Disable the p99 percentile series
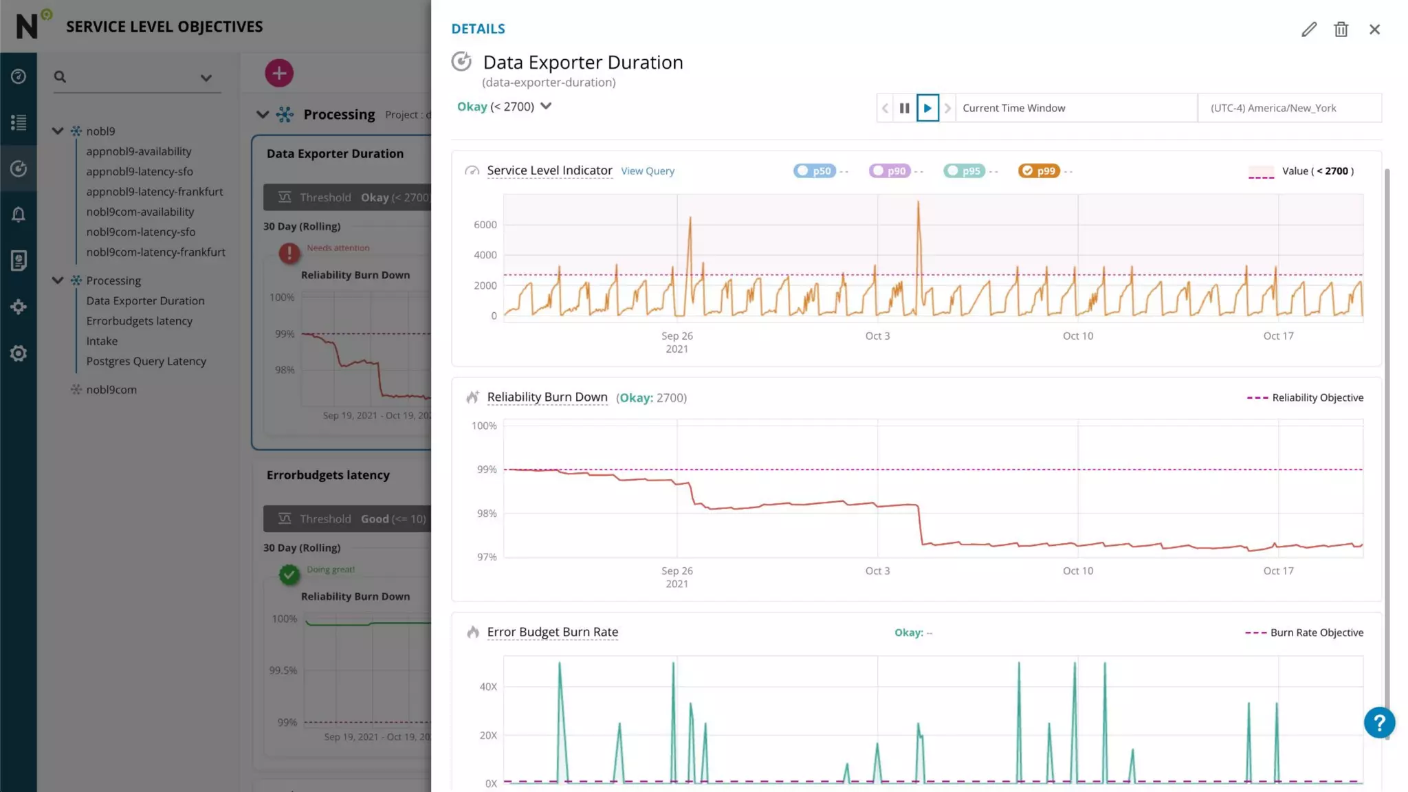The image size is (1408, 792). click(1039, 170)
